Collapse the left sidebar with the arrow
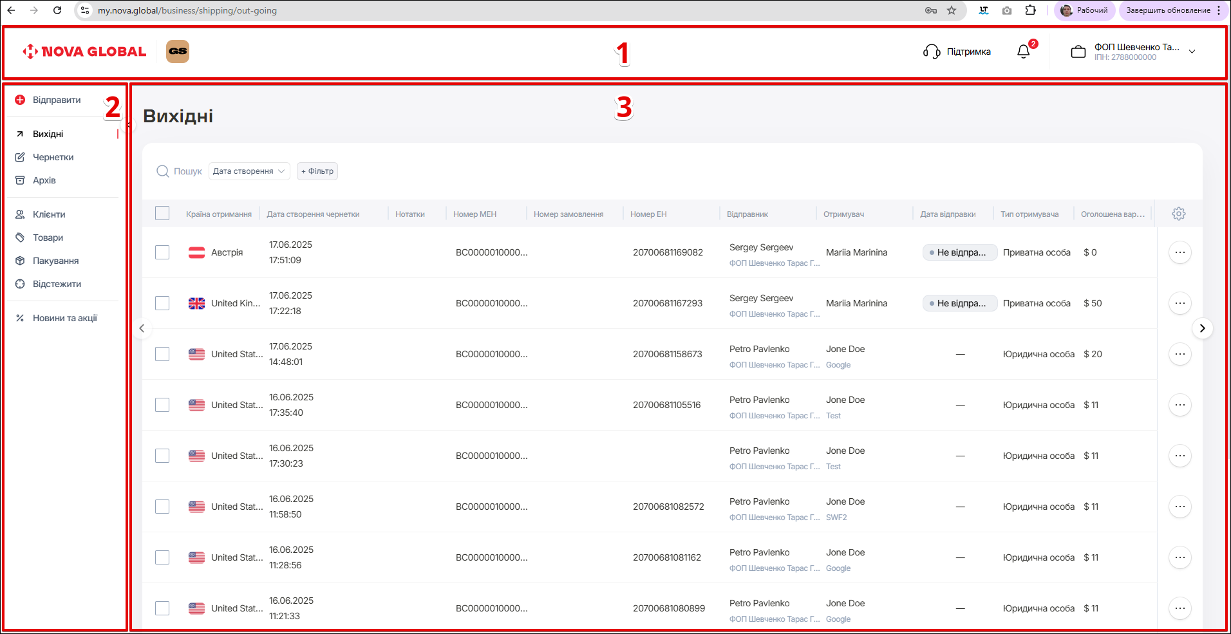Viewport: 1231px width, 634px height. point(129,125)
